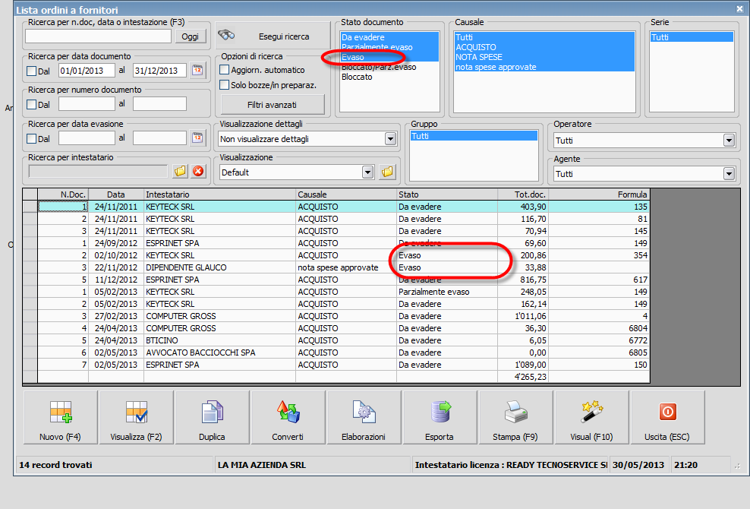The image size is (750, 509).
Task: Enable the Aggiorn. automatico checkbox
Action: pyautogui.click(x=225, y=70)
